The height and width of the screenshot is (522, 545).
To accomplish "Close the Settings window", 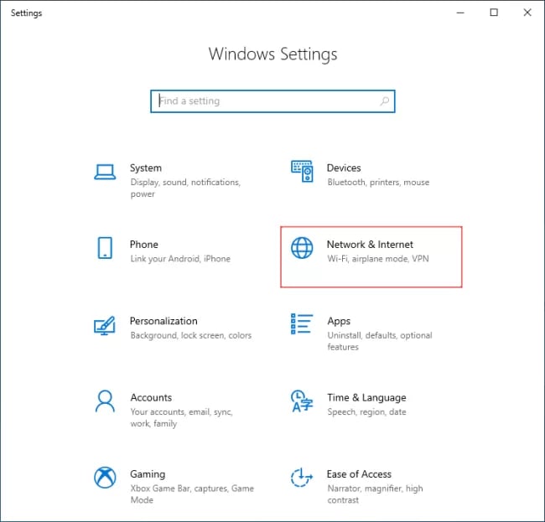I will point(527,13).
